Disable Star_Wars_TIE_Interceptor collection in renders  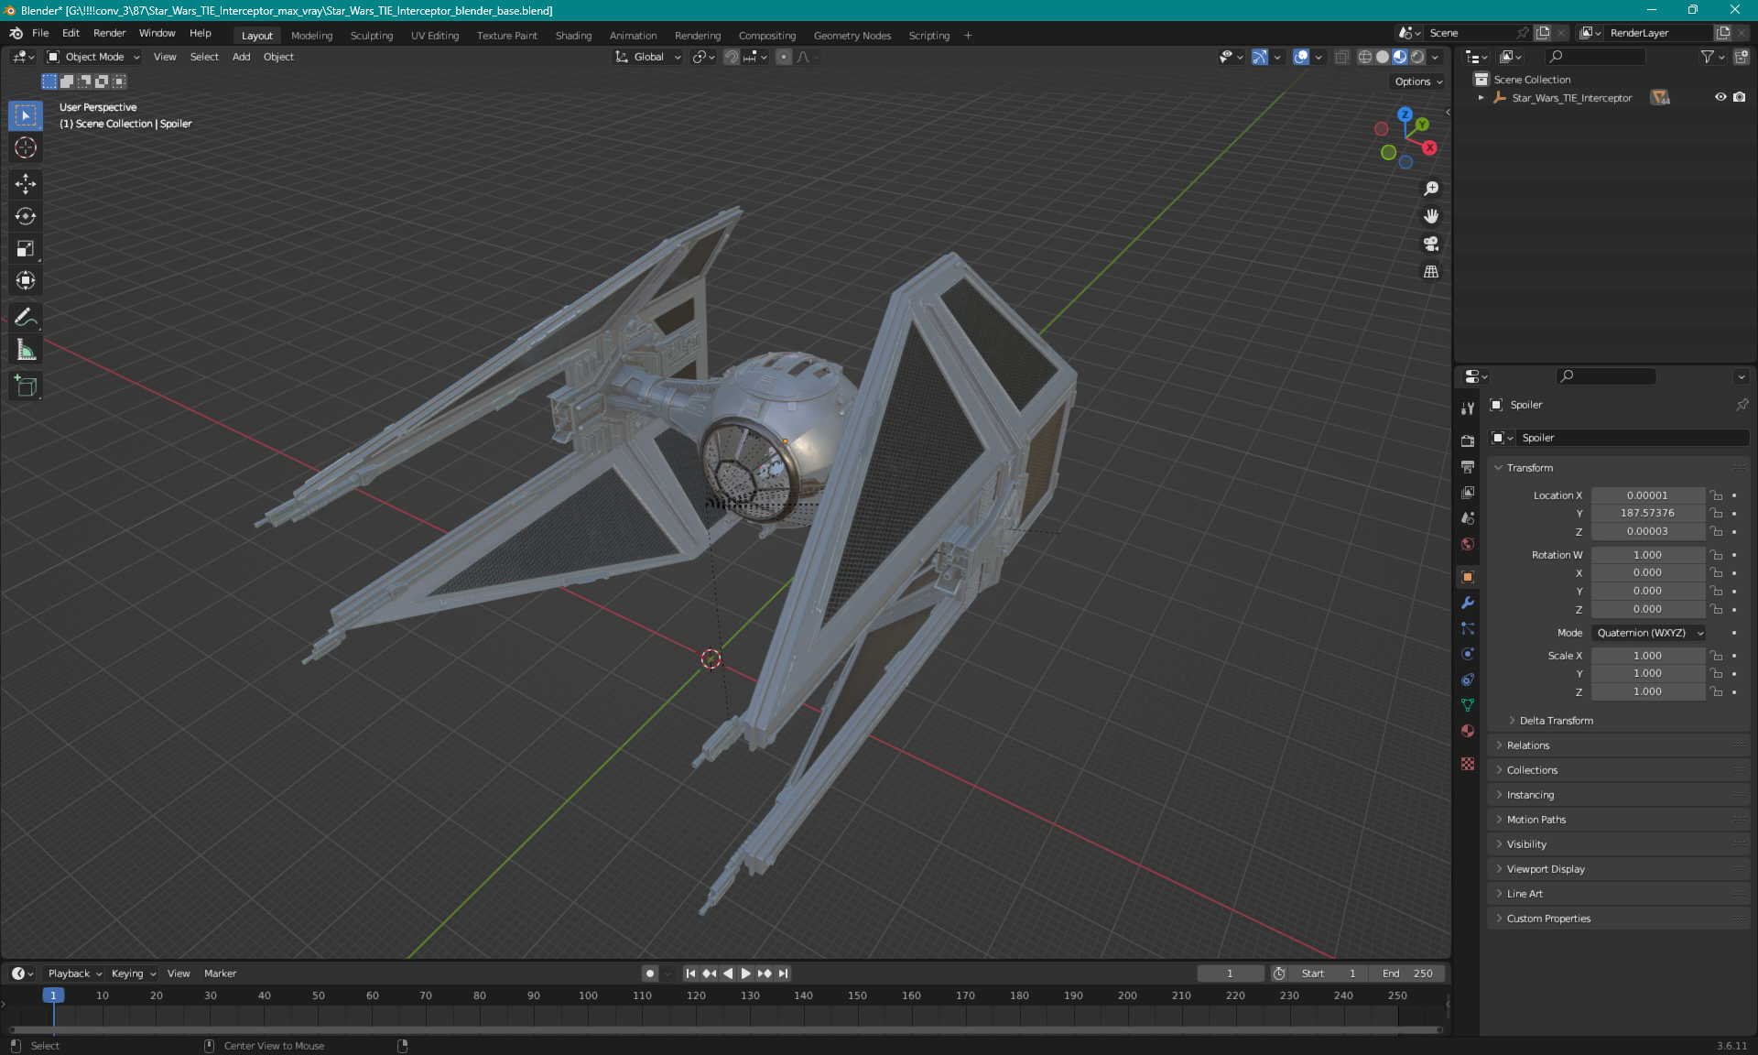1739,97
